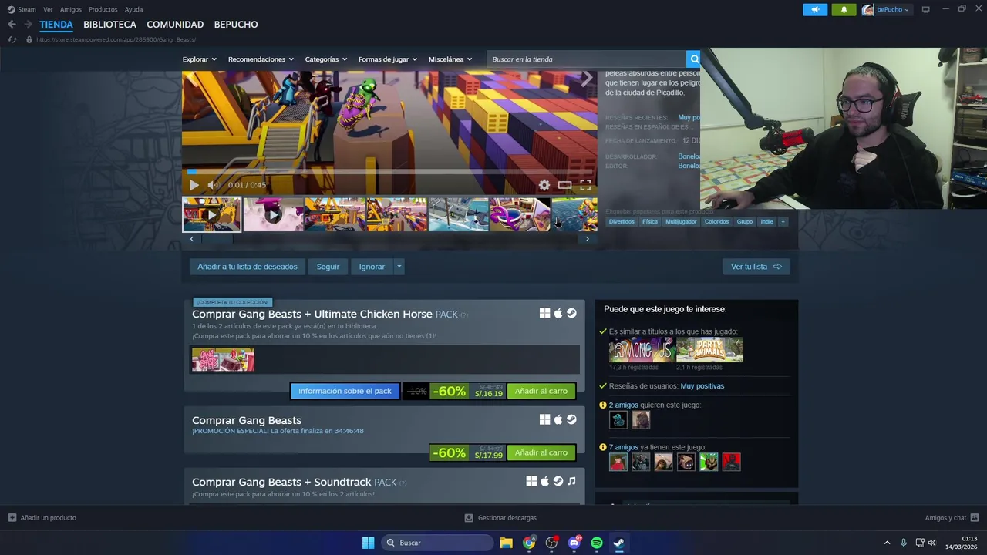Mute the trailer audio
This screenshot has width=987, height=555.
(214, 185)
